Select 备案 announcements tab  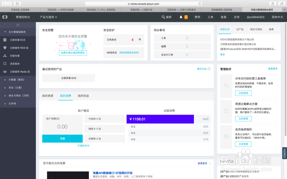point(271,29)
